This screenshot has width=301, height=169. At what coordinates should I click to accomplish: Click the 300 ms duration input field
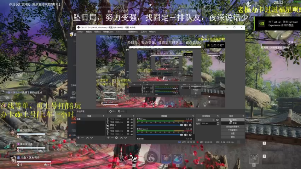coord(209,124)
